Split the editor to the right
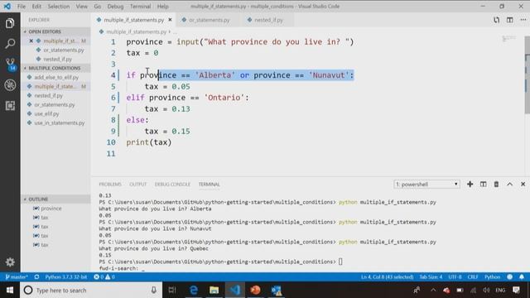Viewport: 530px width, 298px height. pyautogui.click(x=510, y=20)
